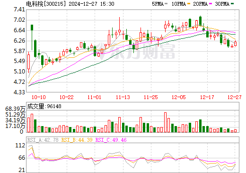Click the 17.10万 volume axis label
246x173 pixels.
15,126
